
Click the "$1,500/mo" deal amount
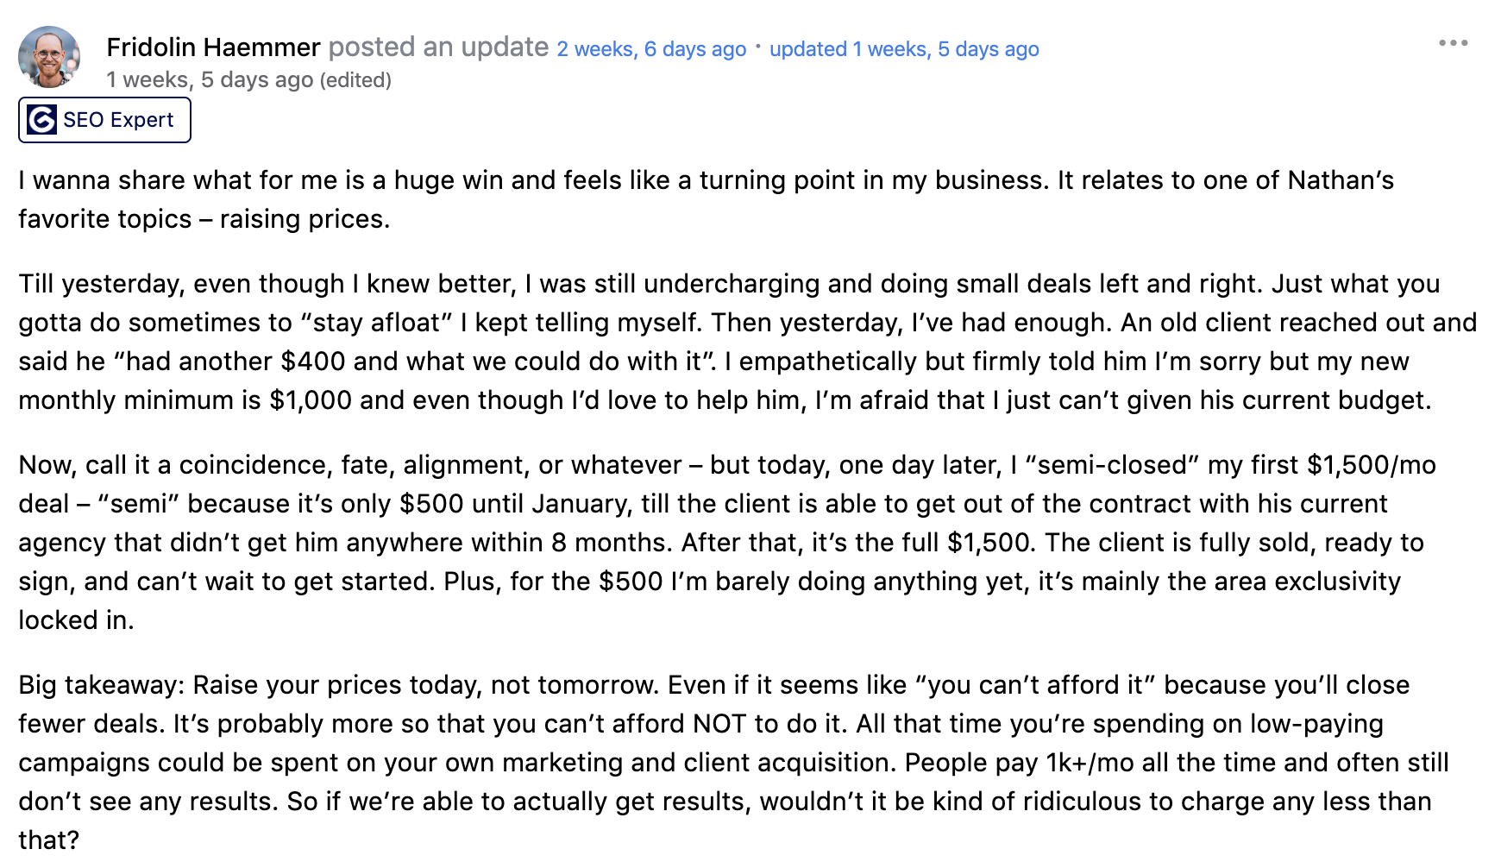[1372, 465]
